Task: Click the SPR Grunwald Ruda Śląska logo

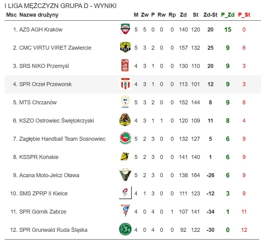Action: [x=125, y=229]
